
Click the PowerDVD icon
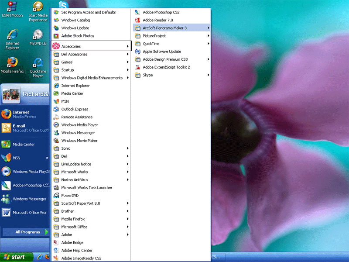(56, 195)
